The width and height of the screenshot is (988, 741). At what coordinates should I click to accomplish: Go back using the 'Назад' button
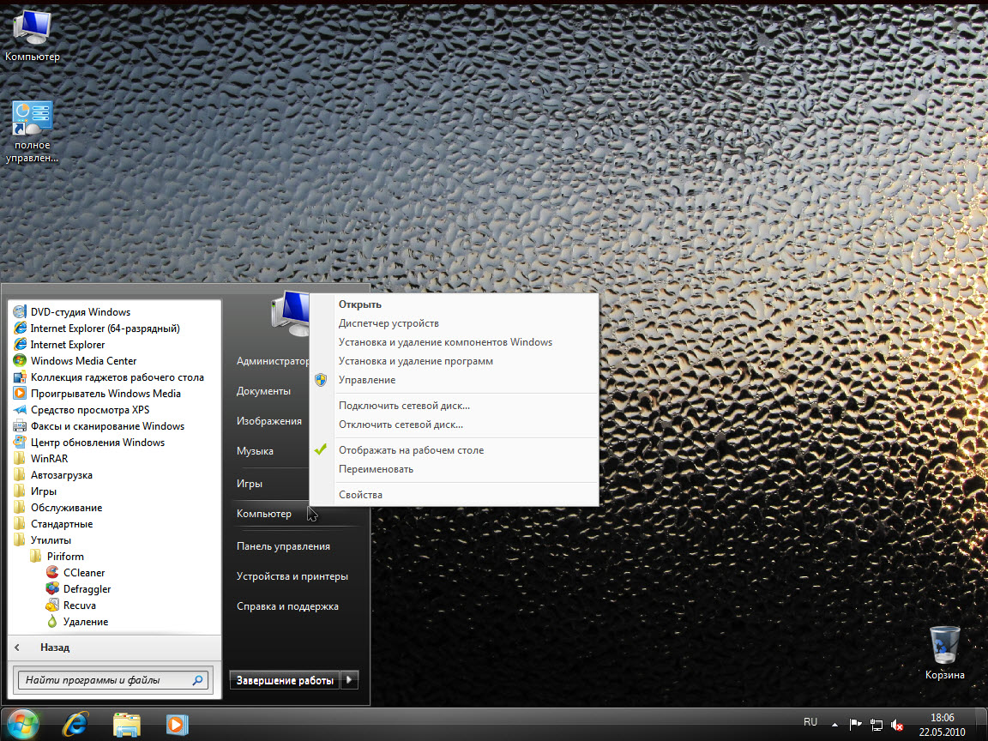click(x=54, y=648)
